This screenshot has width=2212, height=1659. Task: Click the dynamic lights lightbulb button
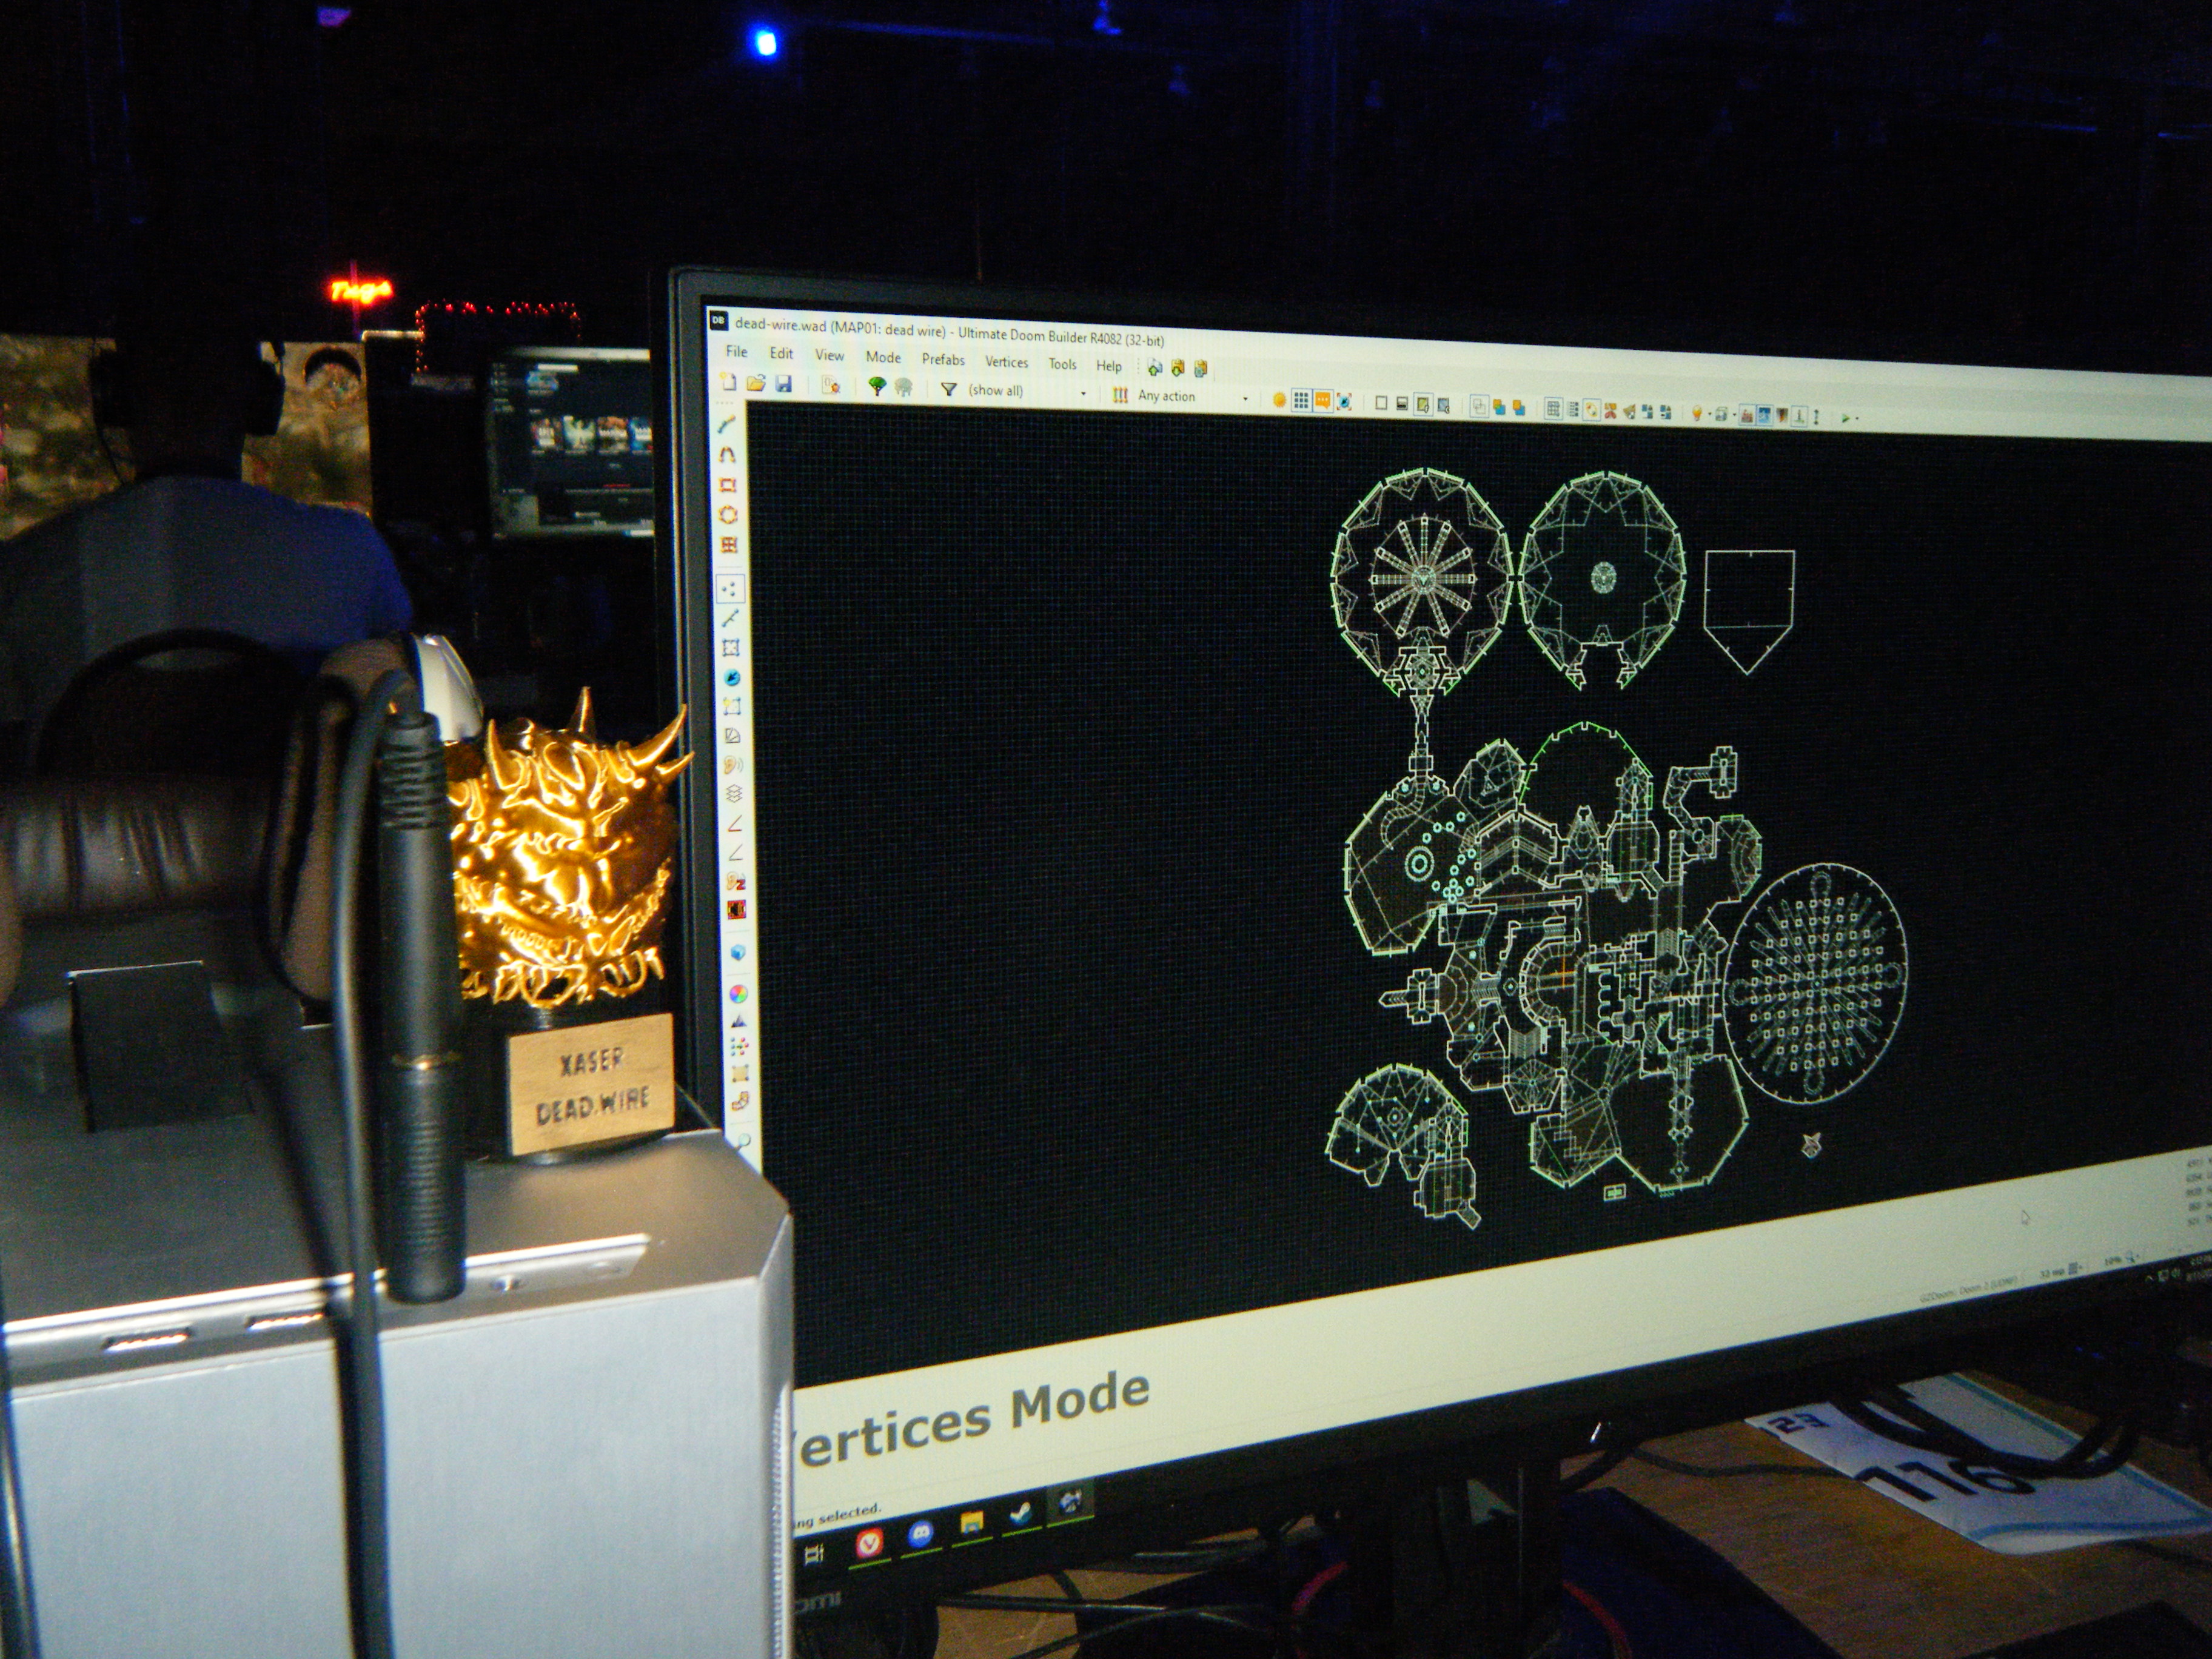(1697, 414)
